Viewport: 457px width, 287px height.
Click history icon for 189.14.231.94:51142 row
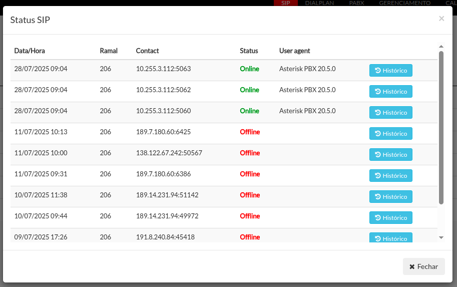point(378,196)
